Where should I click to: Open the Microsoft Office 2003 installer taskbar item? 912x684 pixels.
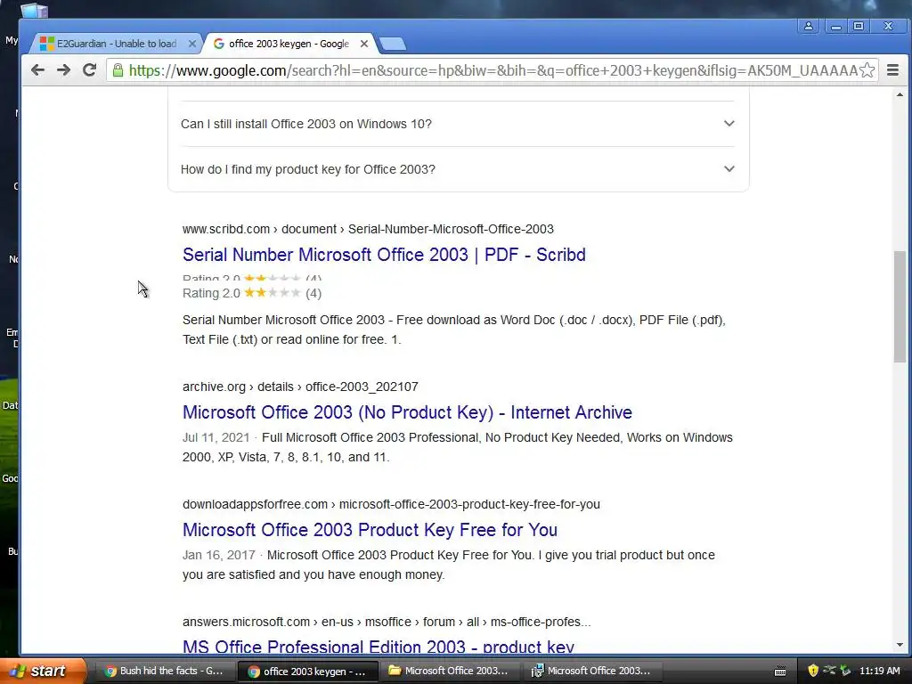point(591,671)
